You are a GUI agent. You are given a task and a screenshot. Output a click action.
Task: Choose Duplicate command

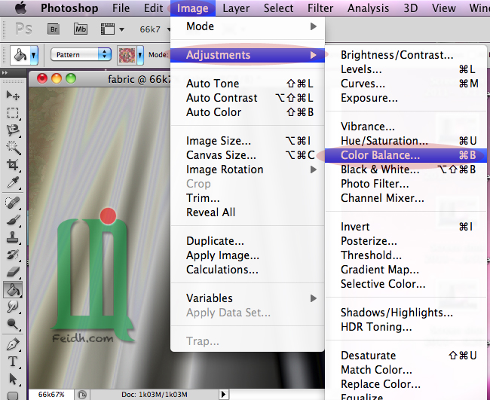tap(247, 241)
